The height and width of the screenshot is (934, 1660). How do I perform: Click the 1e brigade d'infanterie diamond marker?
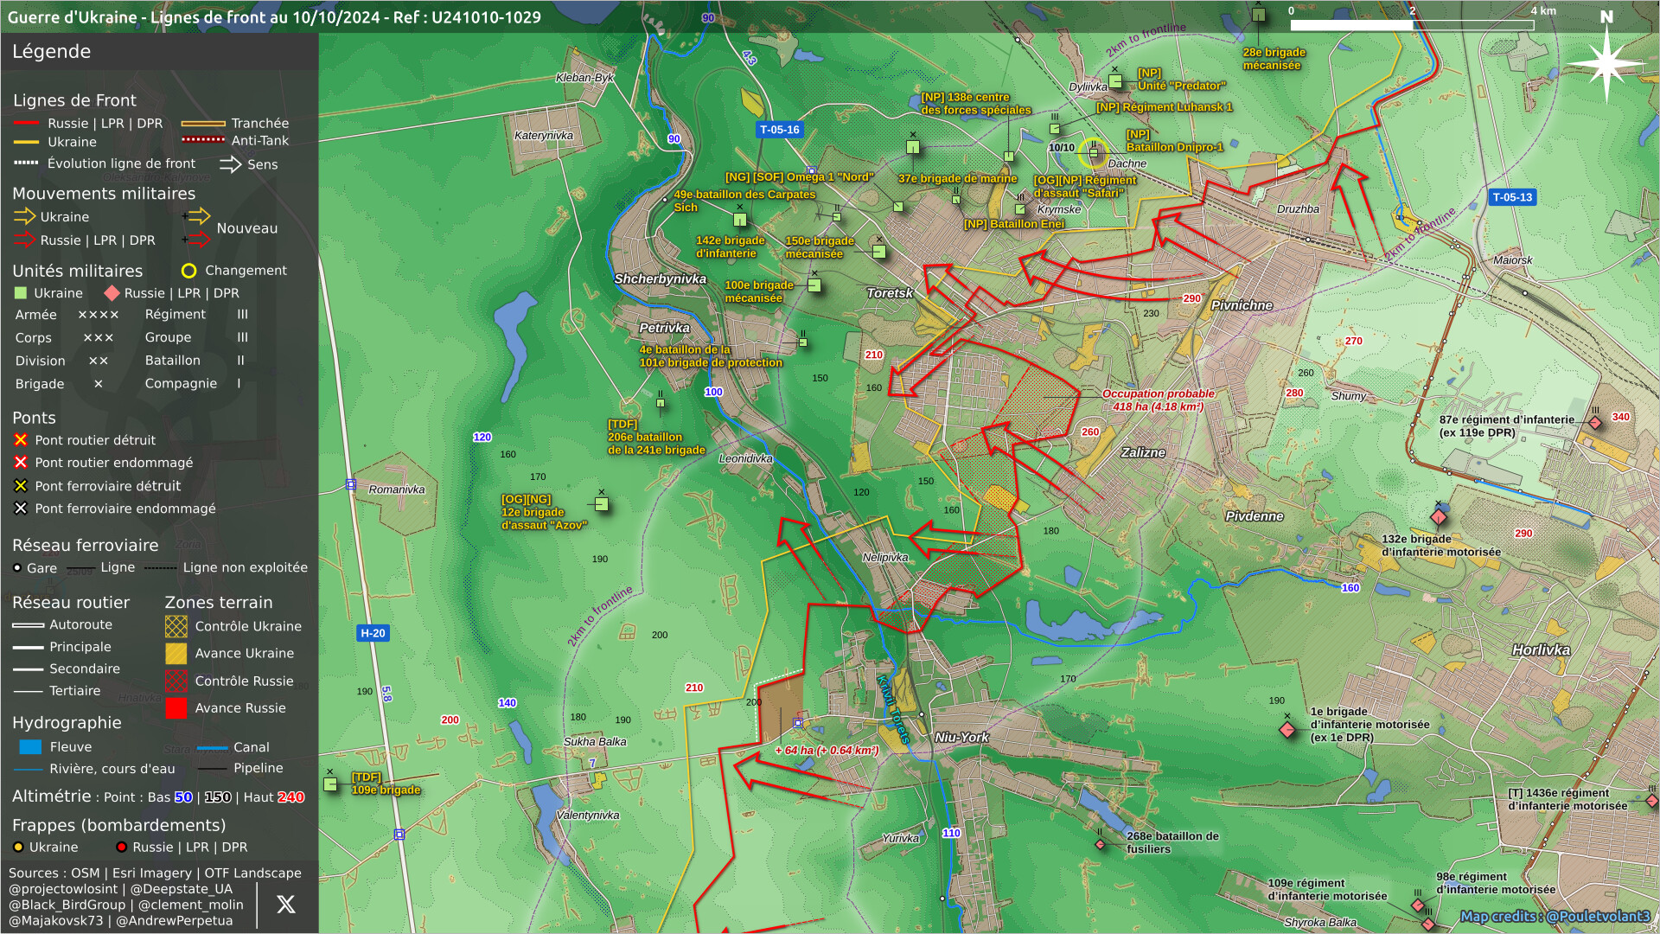pyautogui.click(x=1287, y=730)
